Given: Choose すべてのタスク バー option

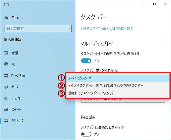Looking at the screenshot, I should tap(118, 78).
